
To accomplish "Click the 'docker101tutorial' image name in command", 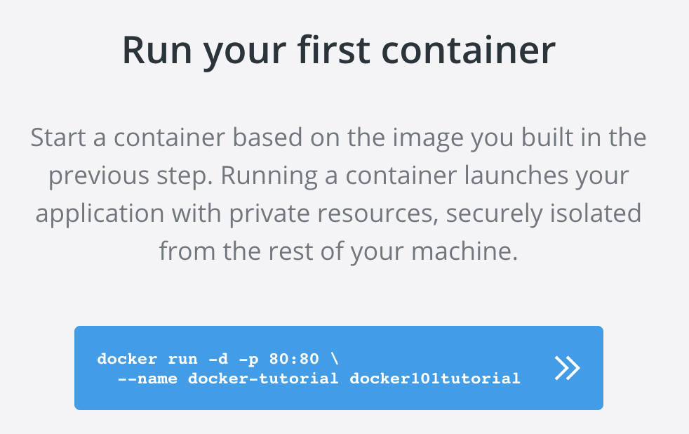I will pyautogui.click(x=435, y=379).
